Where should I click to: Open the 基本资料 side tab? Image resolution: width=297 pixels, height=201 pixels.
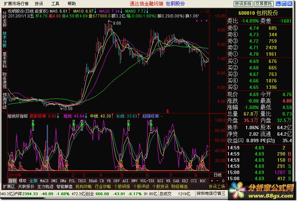4,60
